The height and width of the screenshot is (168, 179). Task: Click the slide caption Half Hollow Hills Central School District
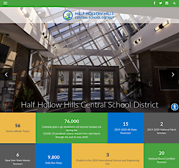[x=89, y=105]
